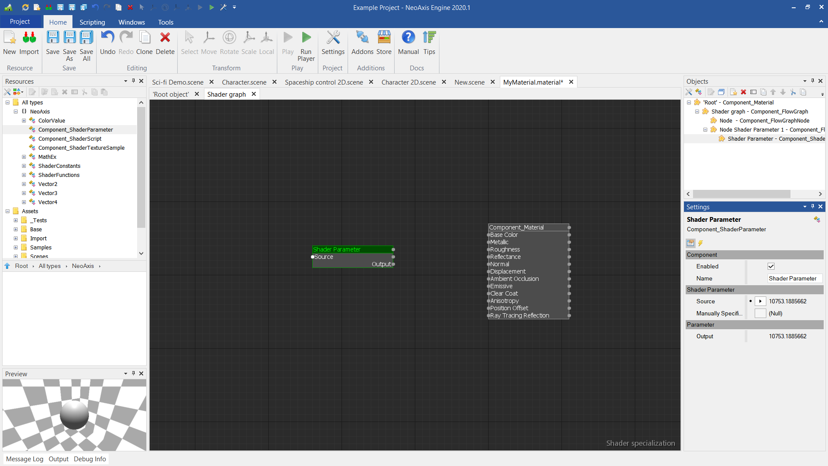
Task: Toggle the Enabled checkbox in Settings
Action: pyautogui.click(x=771, y=266)
